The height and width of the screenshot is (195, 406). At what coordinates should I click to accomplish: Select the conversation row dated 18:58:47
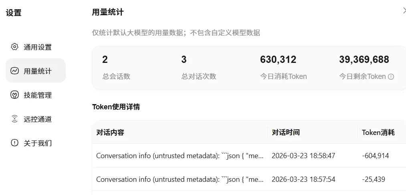[x=180, y=156]
